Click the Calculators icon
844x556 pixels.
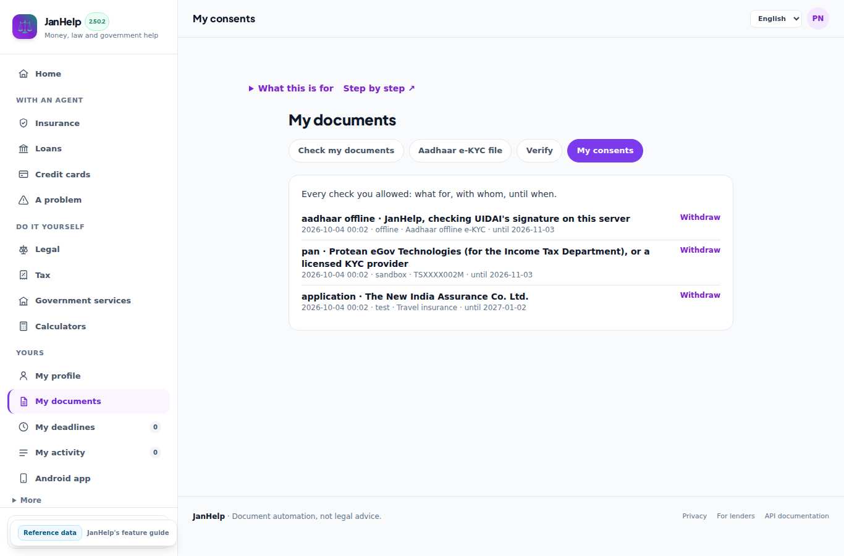[x=23, y=326]
